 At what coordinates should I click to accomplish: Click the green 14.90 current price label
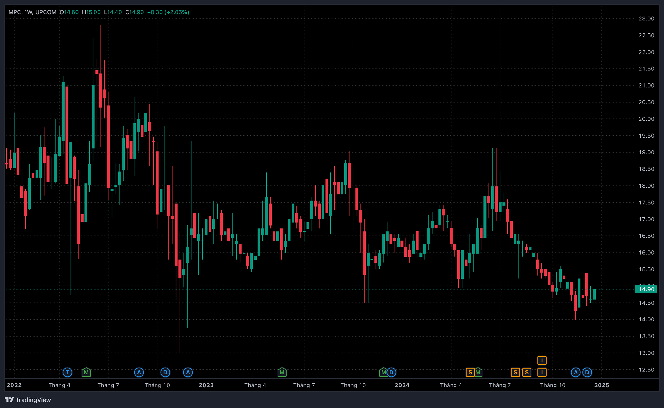click(646, 289)
